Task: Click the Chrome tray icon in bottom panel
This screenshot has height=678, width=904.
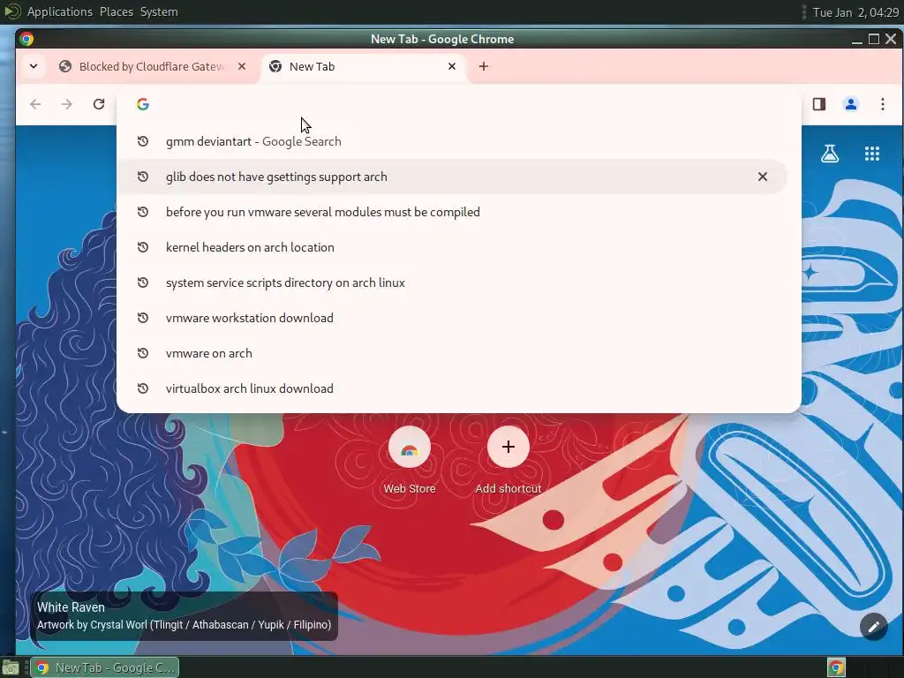Action: (836, 667)
